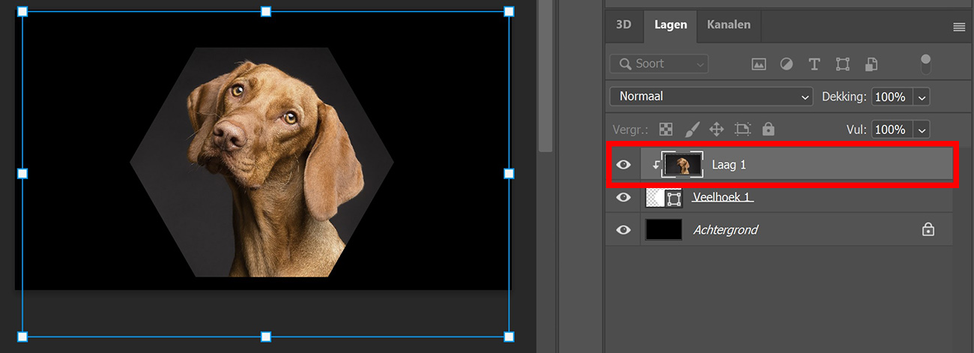
Task: Click the lock position move icon
Action: tap(716, 130)
